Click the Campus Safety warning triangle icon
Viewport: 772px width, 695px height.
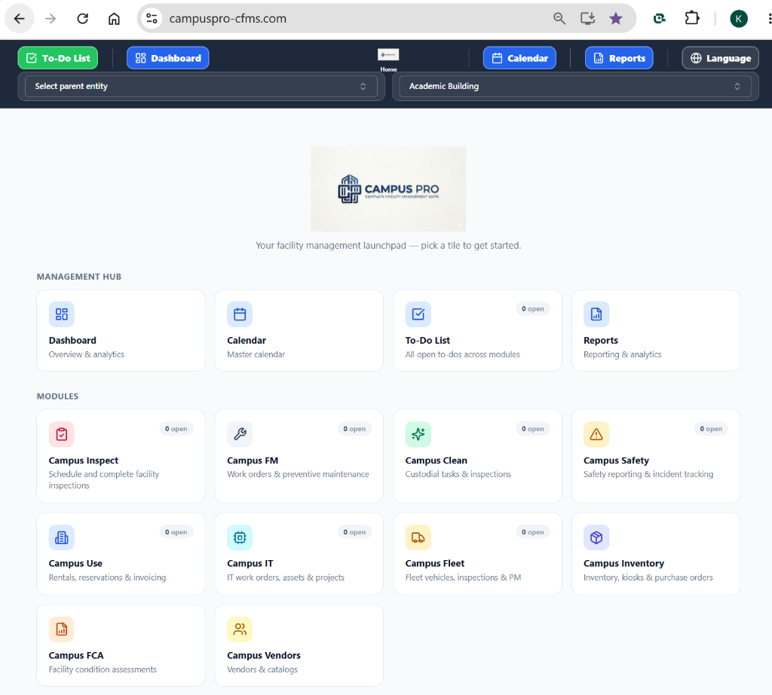click(596, 434)
